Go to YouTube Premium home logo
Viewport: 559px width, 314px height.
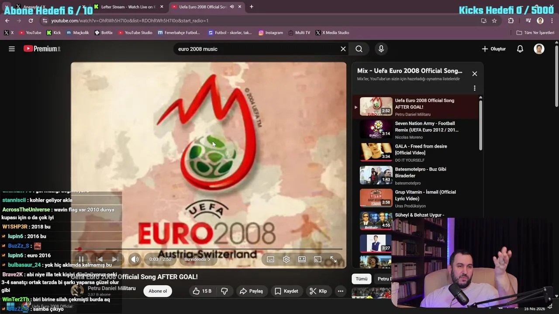pos(42,49)
